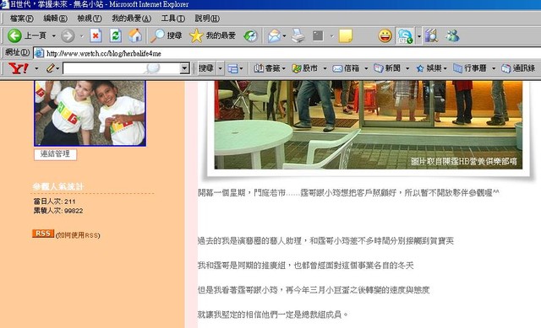Open 書籤 bookmarks on Yahoo toolbar
Image resolution: width=541 pixels, height=328 pixels.
click(x=267, y=68)
